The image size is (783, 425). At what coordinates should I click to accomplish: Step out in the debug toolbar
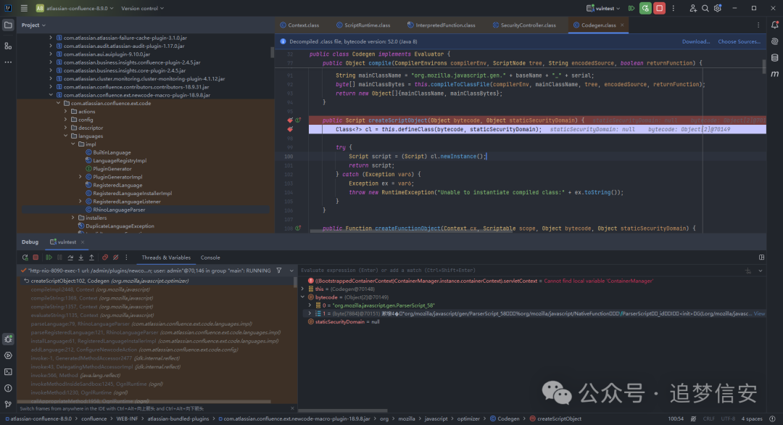(91, 257)
